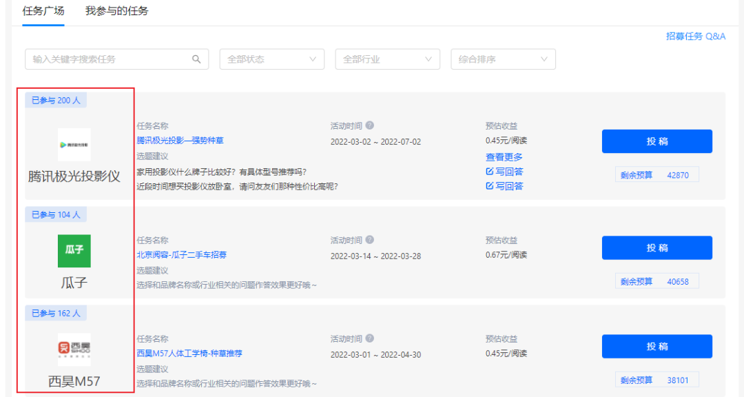Click 剩余预算 40658 label

tap(657, 282)
